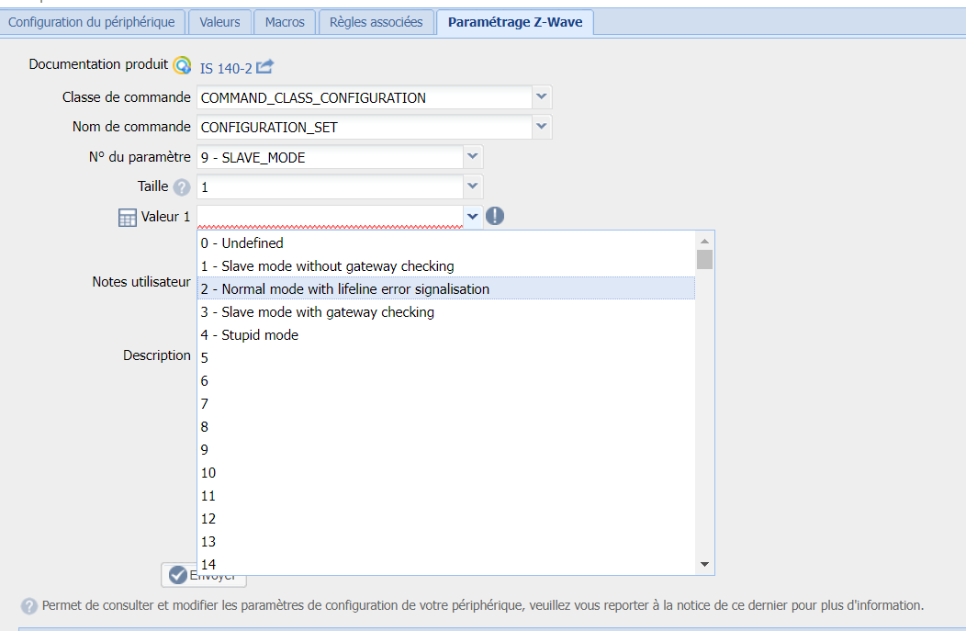966x631 pixels.
Task: Open the N° du paramètre dropdown arrow
Action: coord(473,156)
